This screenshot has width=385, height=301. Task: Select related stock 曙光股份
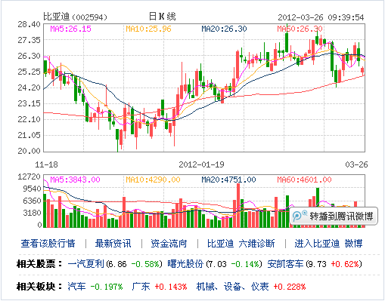click(x=185, y=264)
